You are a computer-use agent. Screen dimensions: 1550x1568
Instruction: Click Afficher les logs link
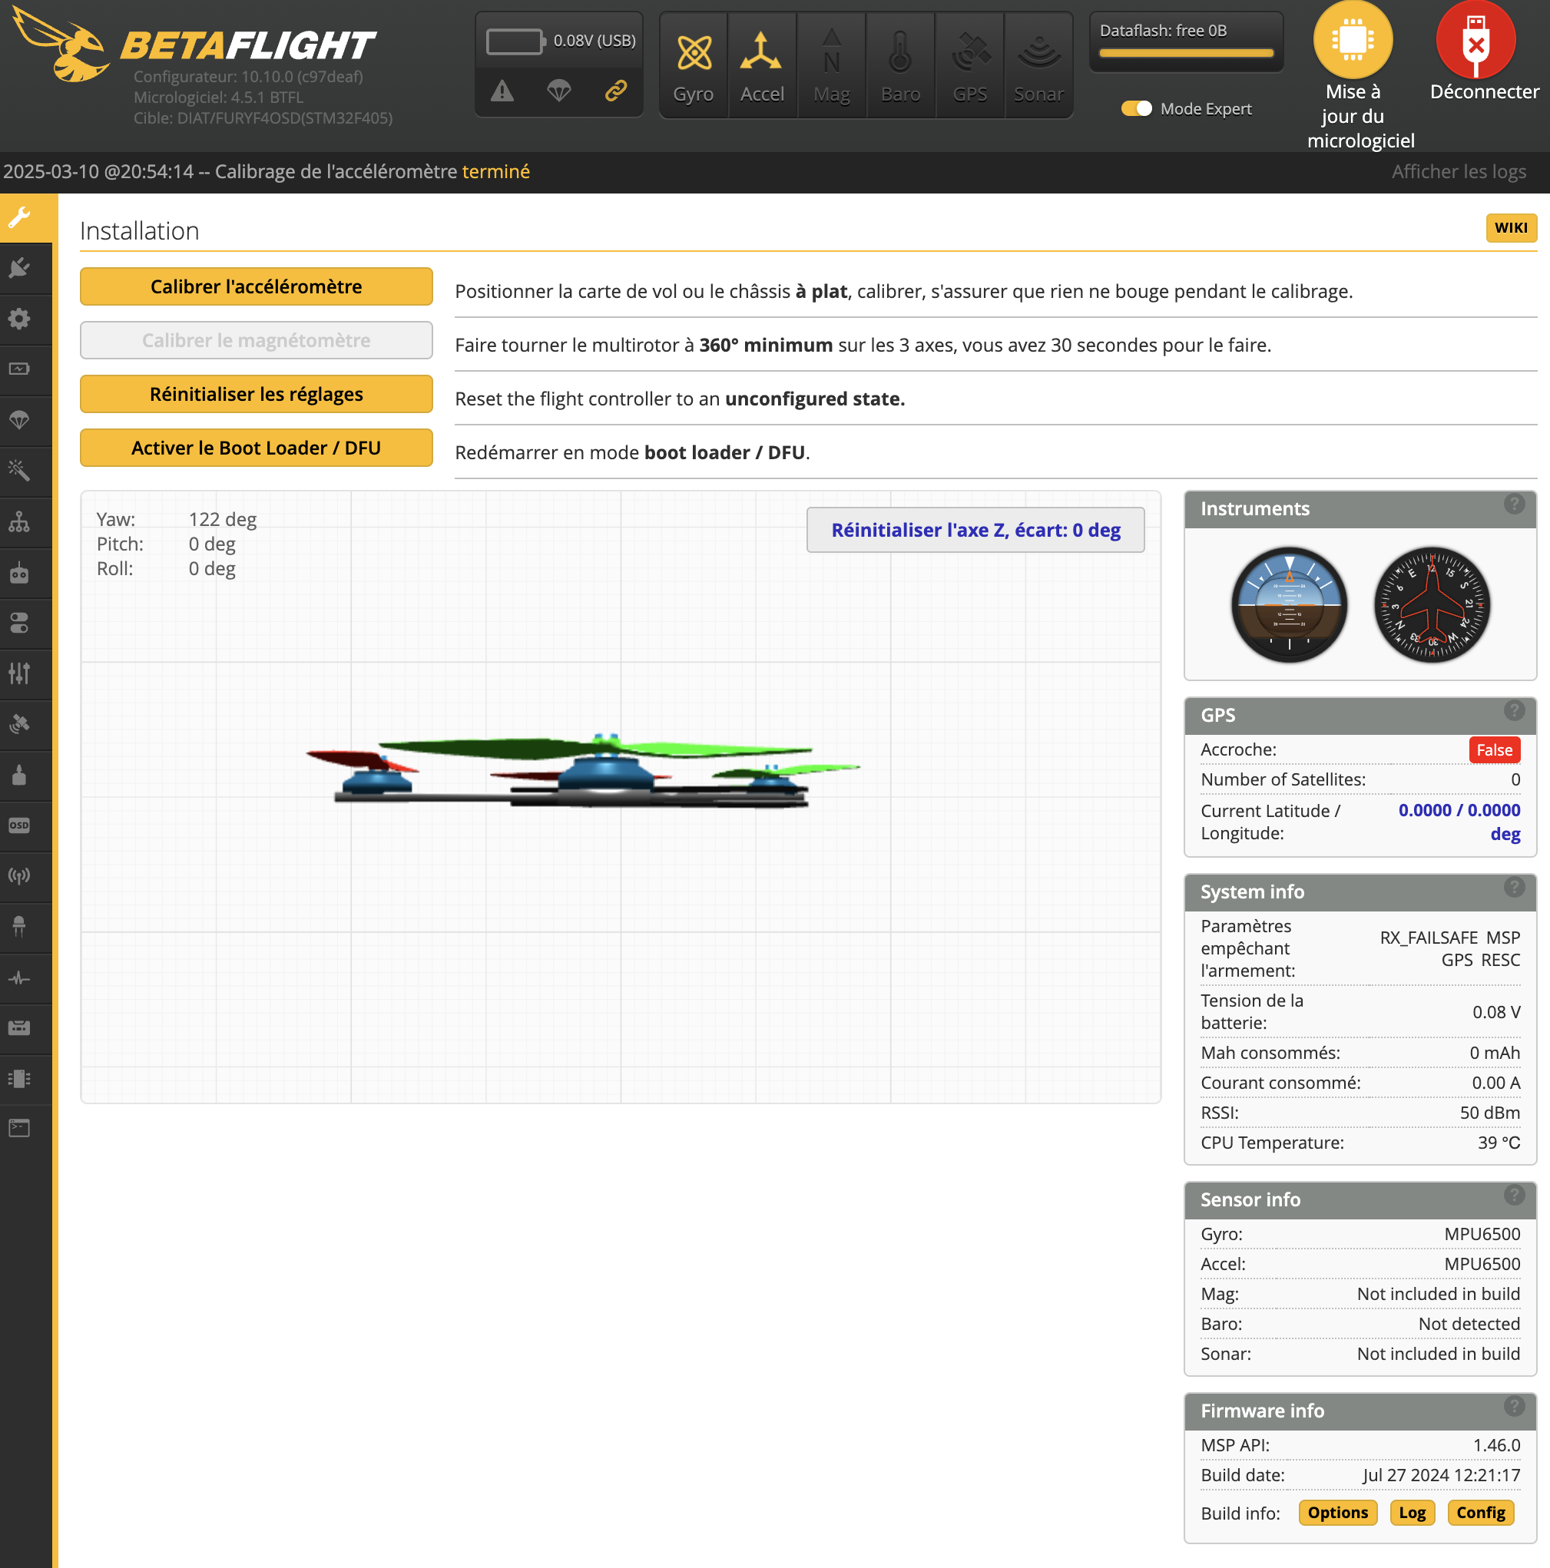[x=1459, y=172]
